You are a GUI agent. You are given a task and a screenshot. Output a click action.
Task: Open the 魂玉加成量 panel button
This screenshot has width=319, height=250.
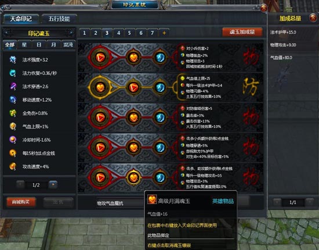click(242, 32)
